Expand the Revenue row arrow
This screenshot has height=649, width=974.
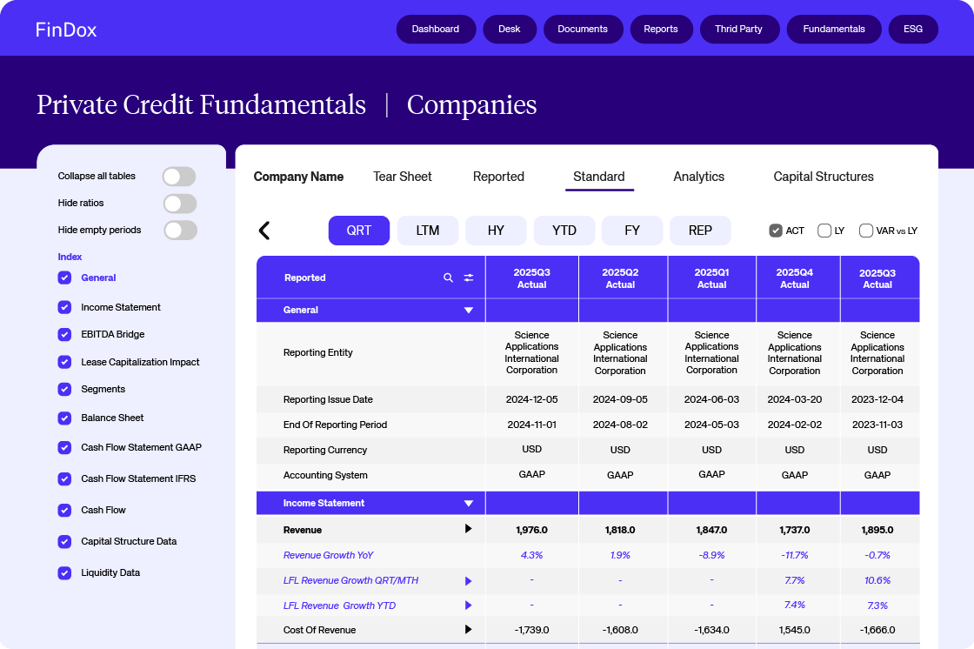tap(468, 529)
